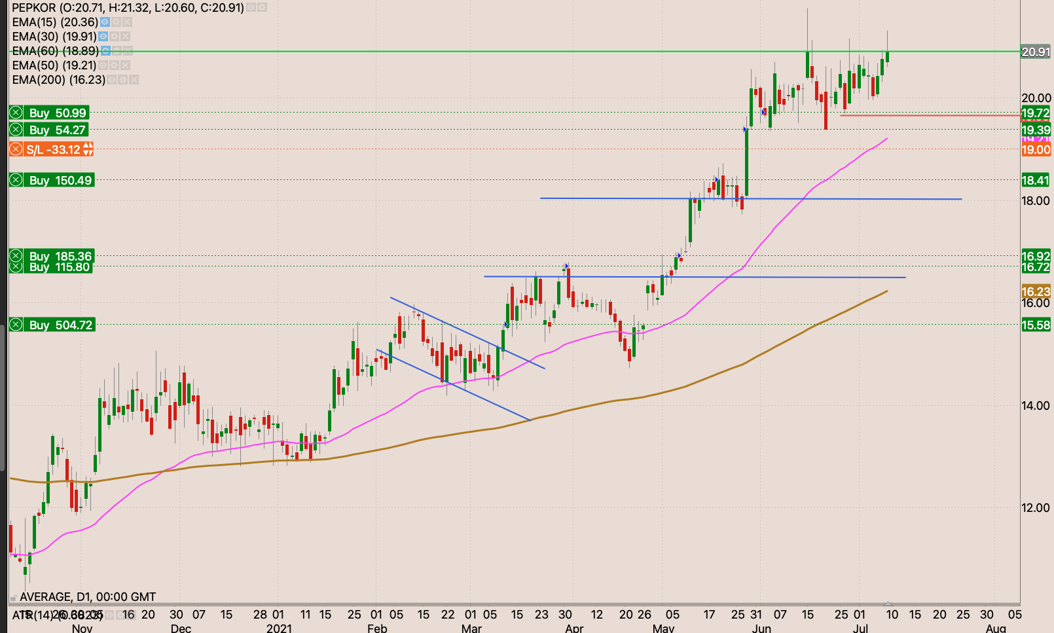Show the EMA(200) indicator with eye icon
The image size is (1054, 633).
[x=111, y=80]
